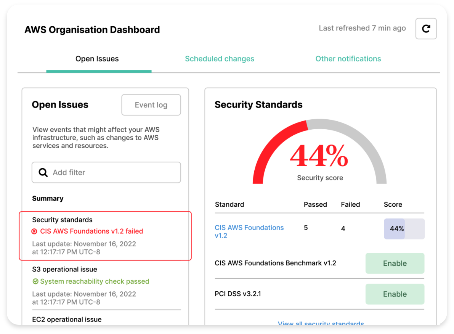This screenshot has width=454, height=334.
Task: Click the search magnifier icon in filter box
Action: coord(43,172)
